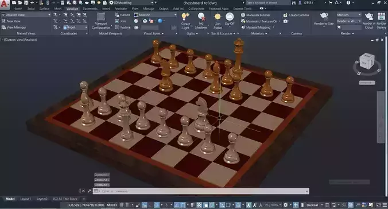Open the New View tool
The height and width of the screenshot is (209, 388).
(11, 21)
